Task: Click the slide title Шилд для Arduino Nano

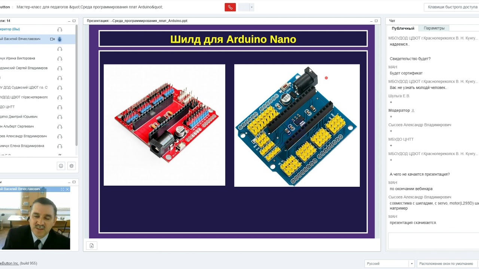Action: 233,39
